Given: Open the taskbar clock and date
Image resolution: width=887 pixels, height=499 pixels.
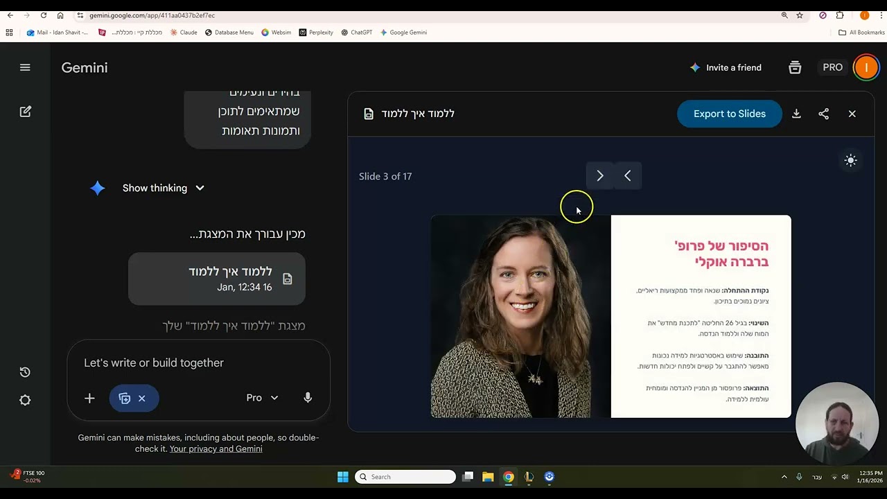Looking at the screenshot, I should pyautogui.click(x=870, y=477).
